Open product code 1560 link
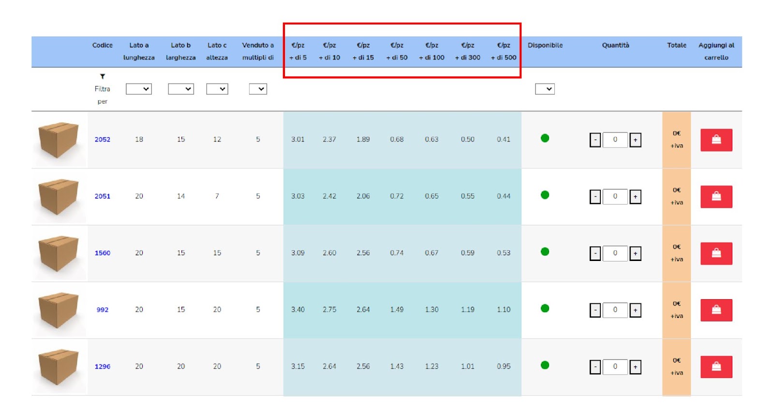774x420 pixels. [103, 253]
